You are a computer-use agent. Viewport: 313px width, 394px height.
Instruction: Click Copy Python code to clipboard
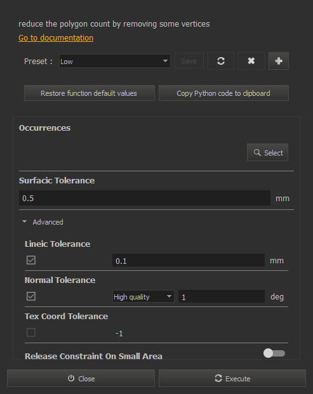223,93
